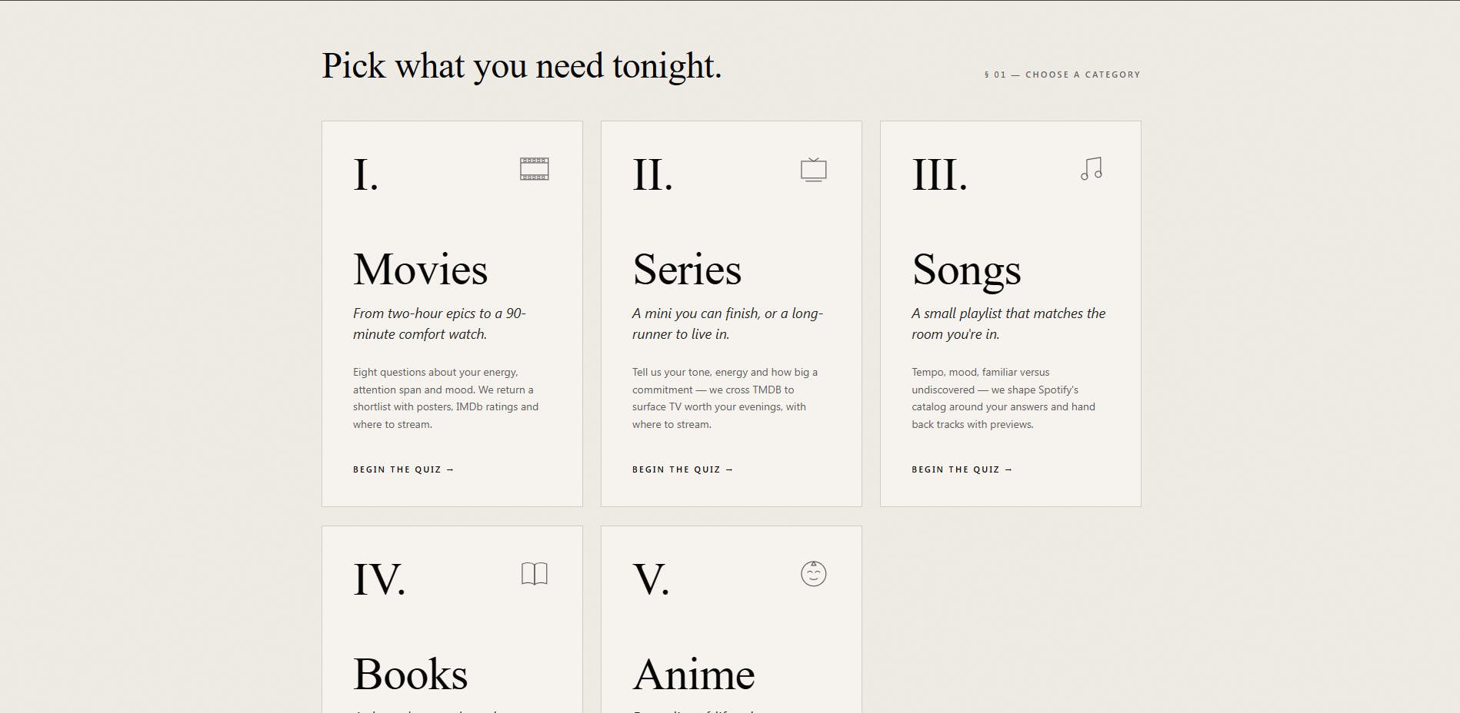Viewport: 1460px width, 713px height.
Task: Click the Roman numeral IV. on Books card
Action: tap(378, 580)
